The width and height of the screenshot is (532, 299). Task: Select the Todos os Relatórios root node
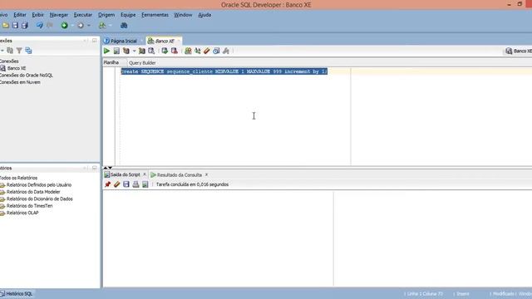tap(18, 178)
